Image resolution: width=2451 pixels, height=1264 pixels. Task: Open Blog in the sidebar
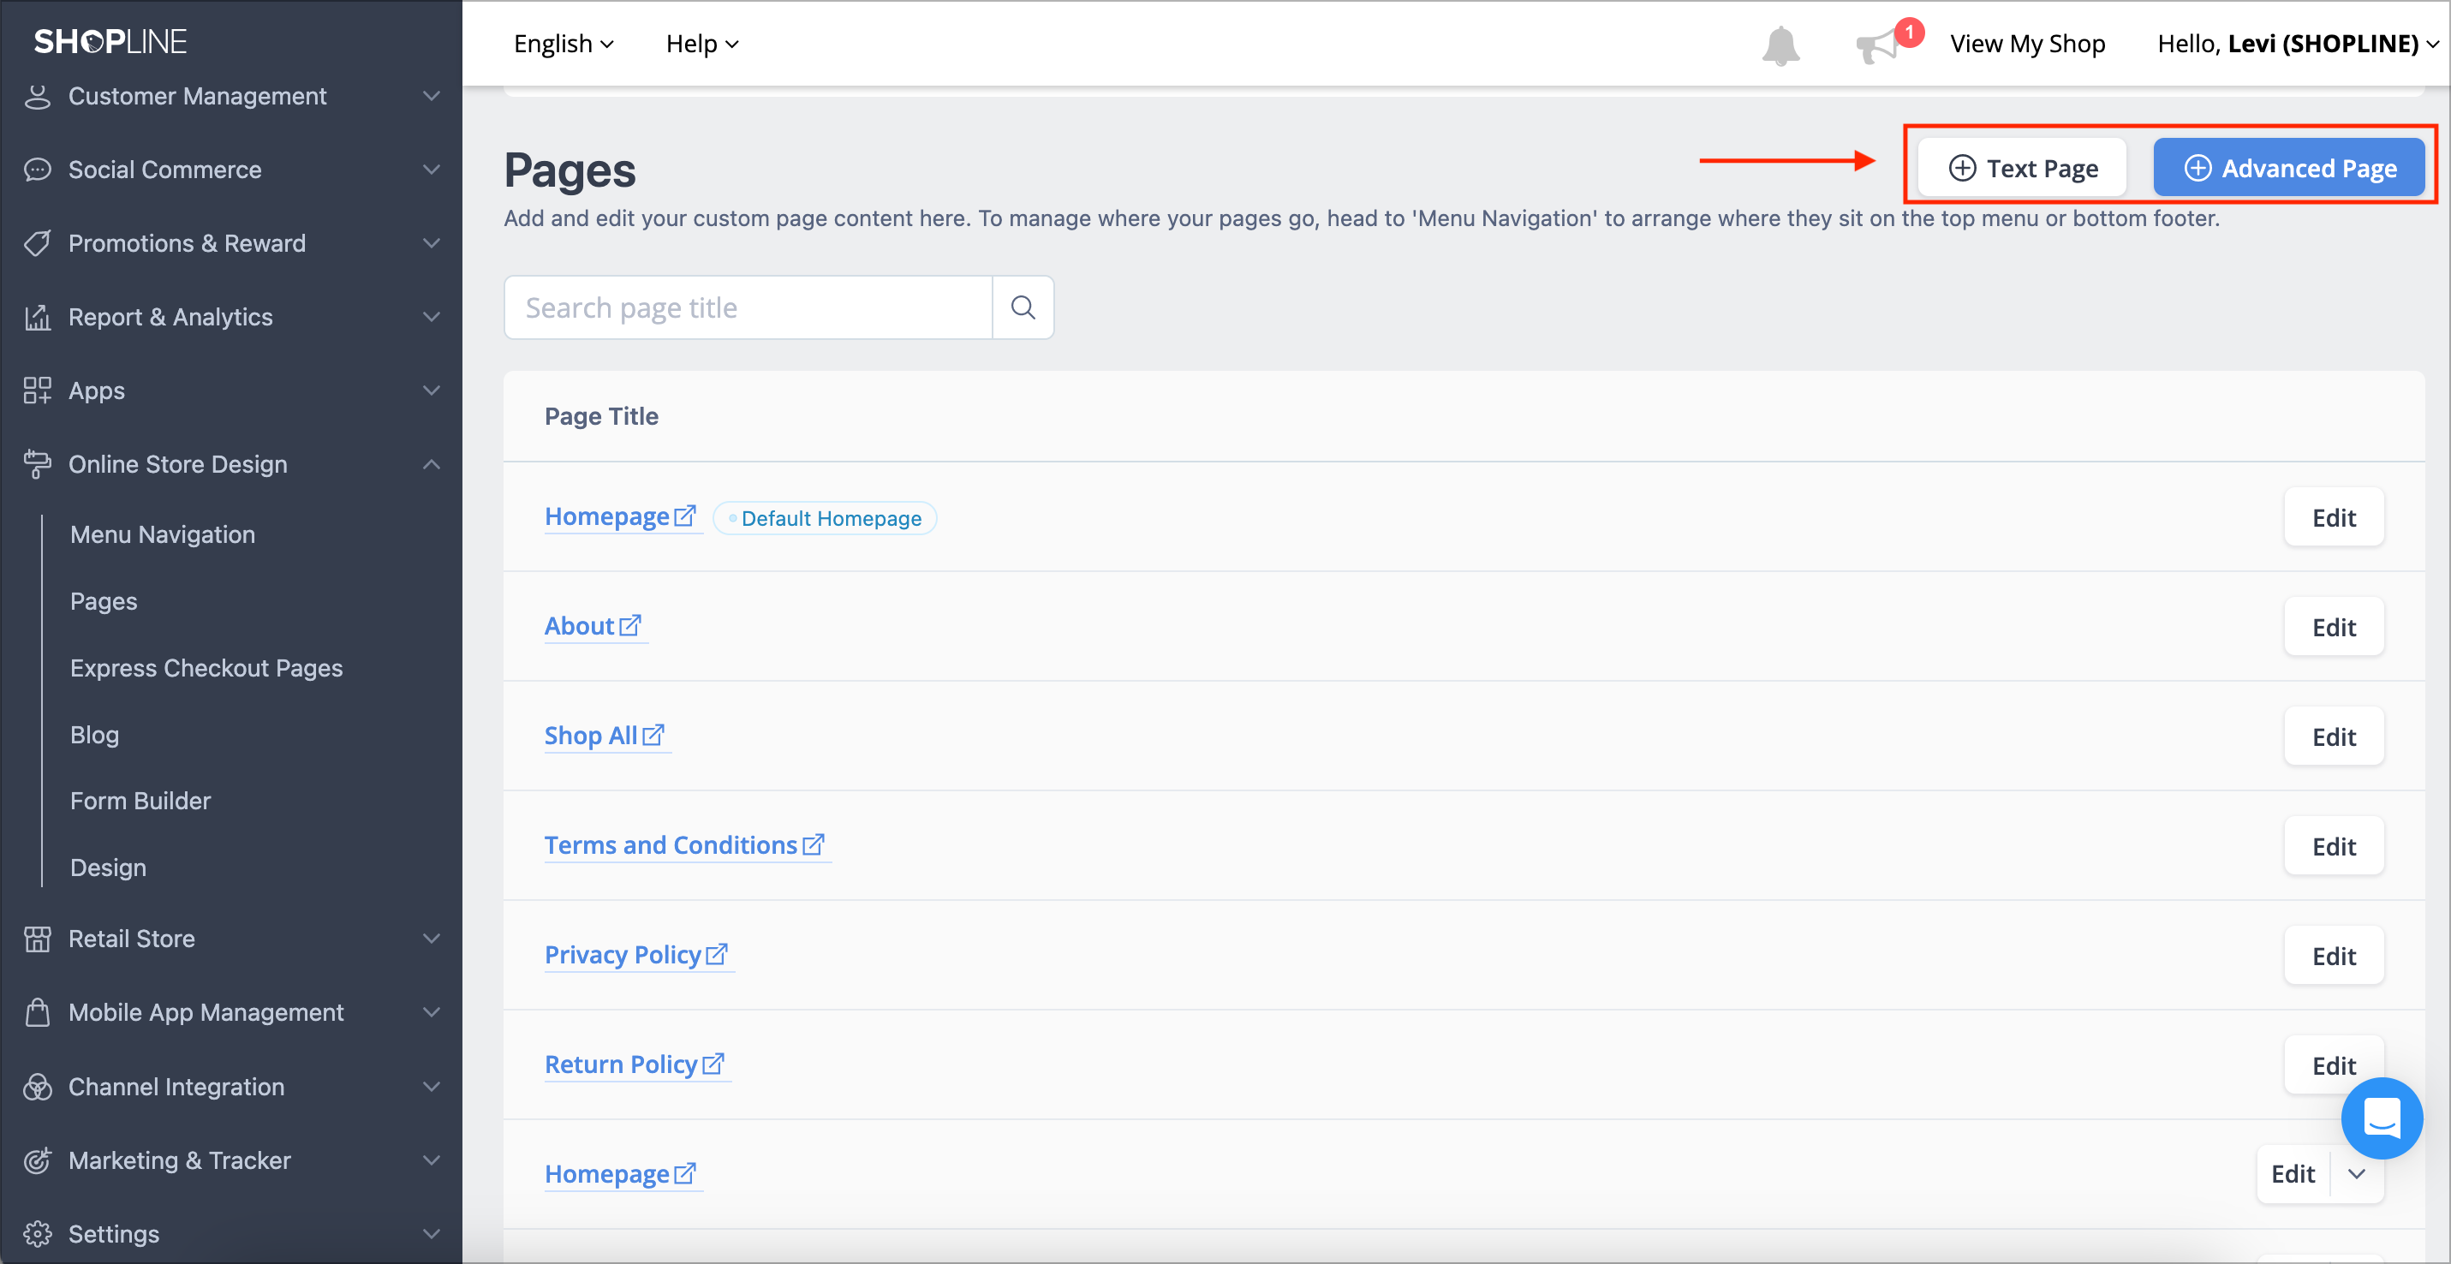94,734
